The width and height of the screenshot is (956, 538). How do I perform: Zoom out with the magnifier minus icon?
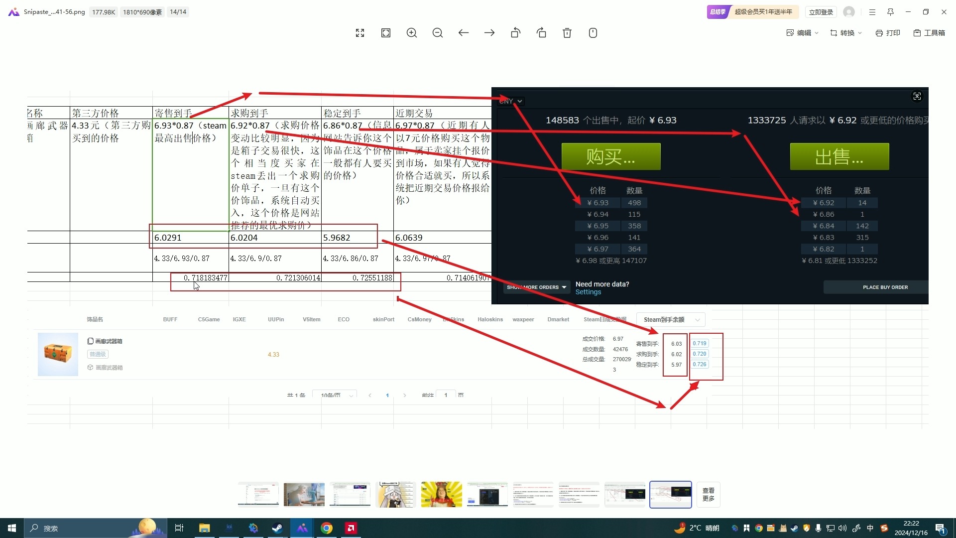pos(438,33)
